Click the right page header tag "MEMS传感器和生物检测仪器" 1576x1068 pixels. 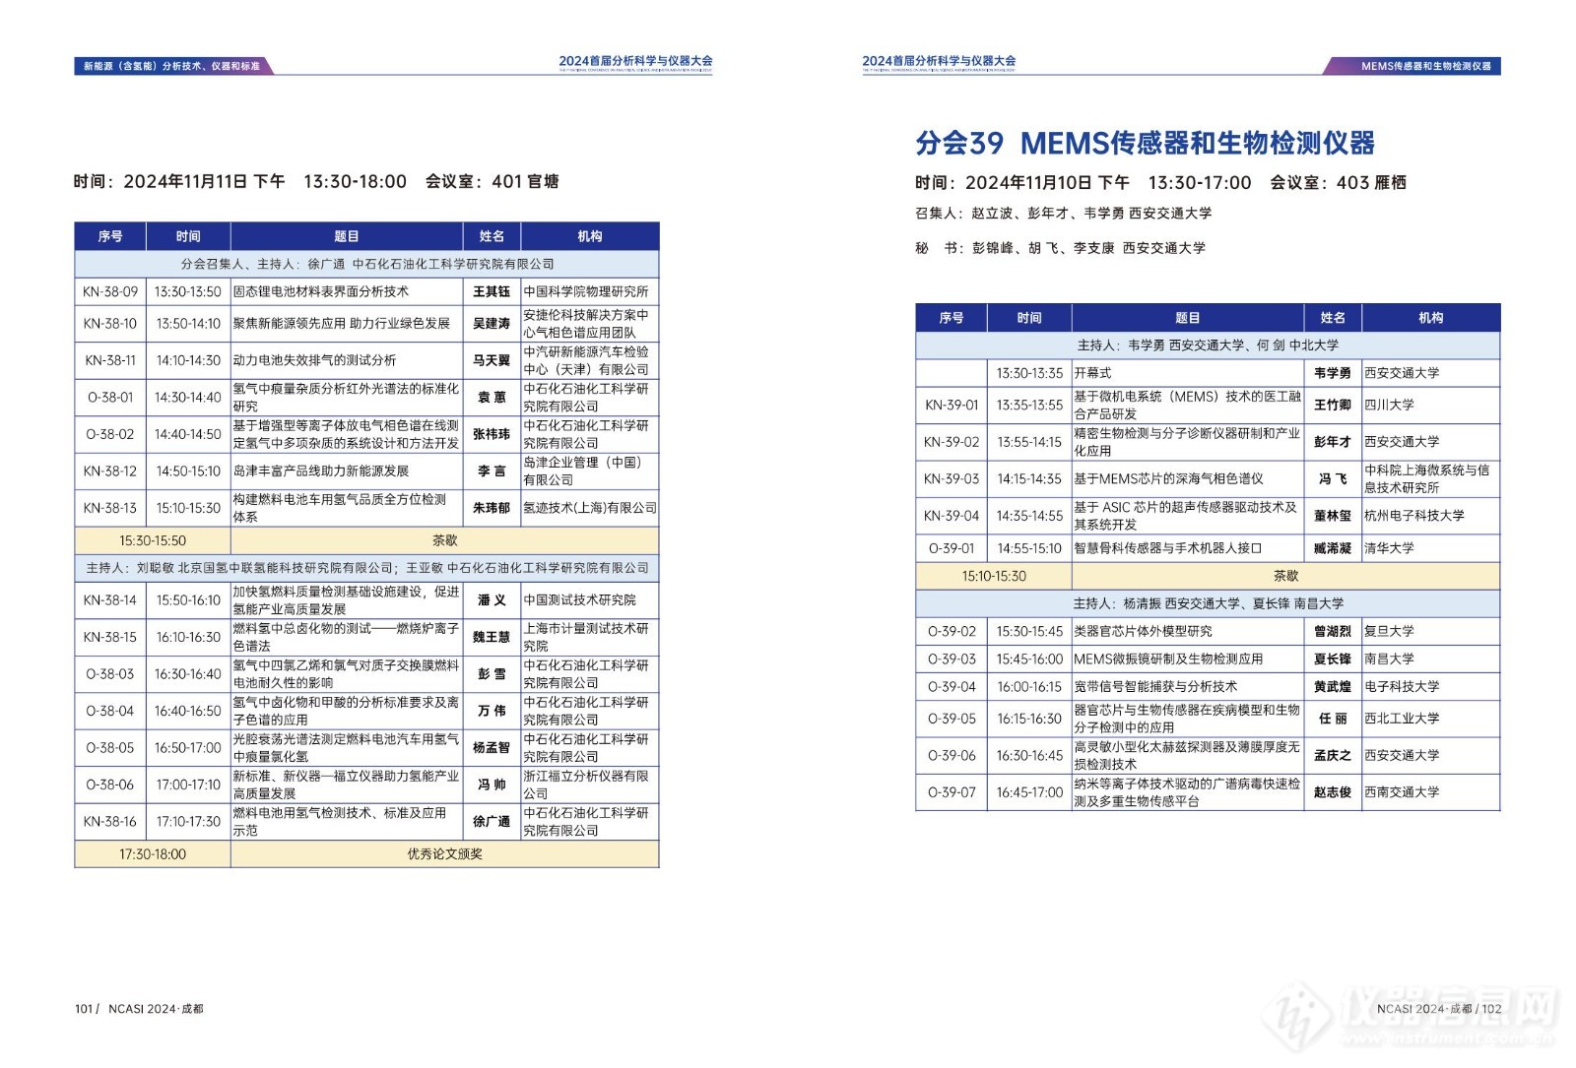(x=1425, y=66)
